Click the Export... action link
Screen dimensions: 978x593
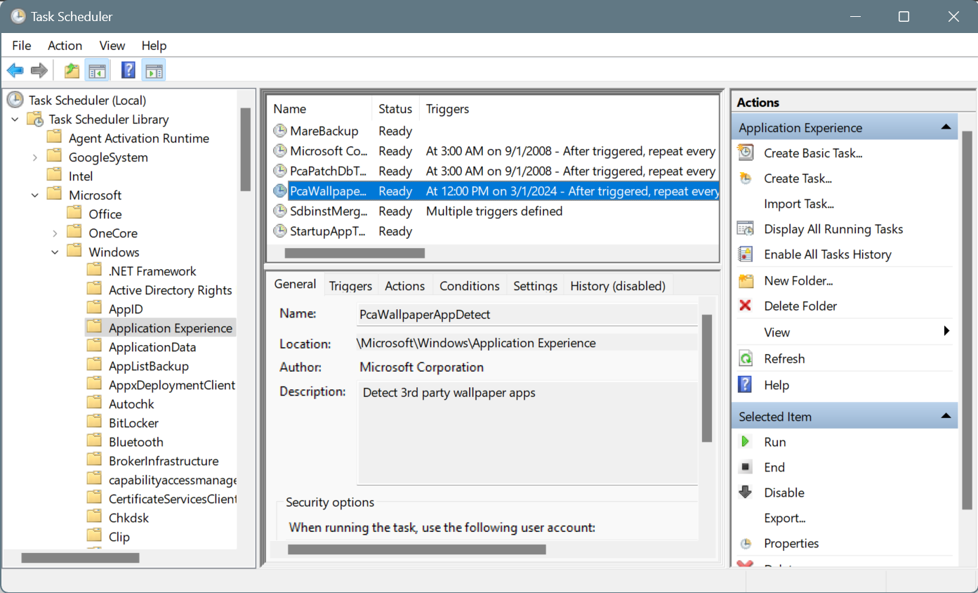coord(785,518)
